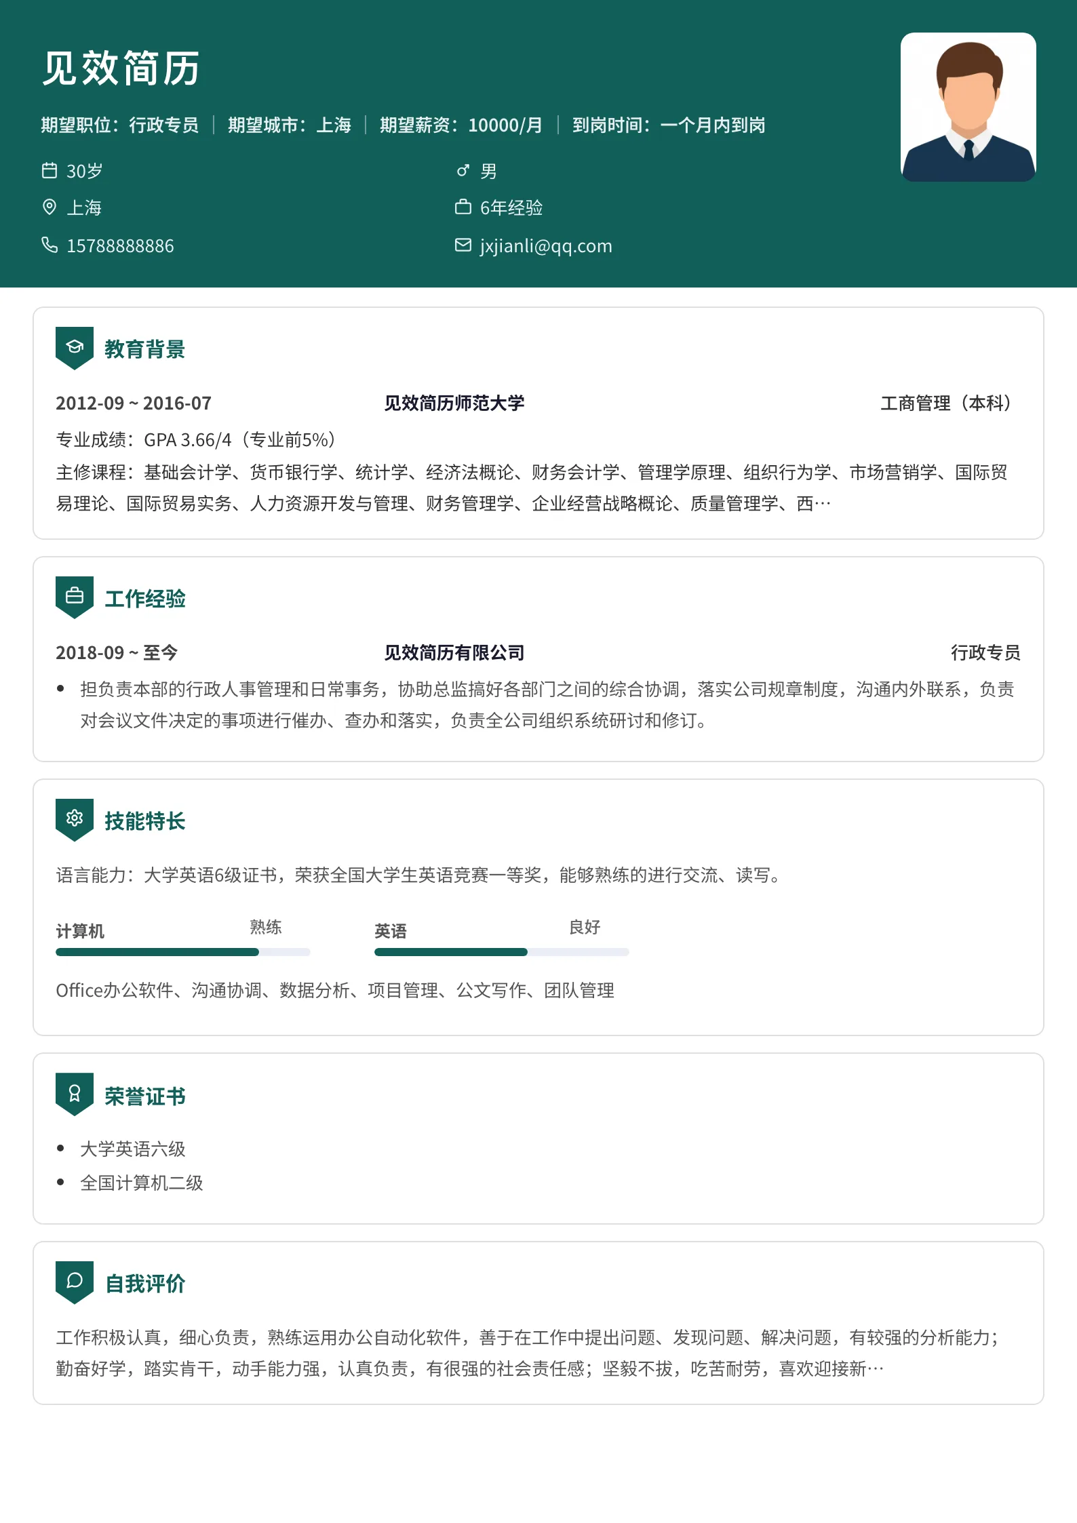1077x1523 pixels.
Task: Select the 教育背景 section heading
Action: point(145,349)
